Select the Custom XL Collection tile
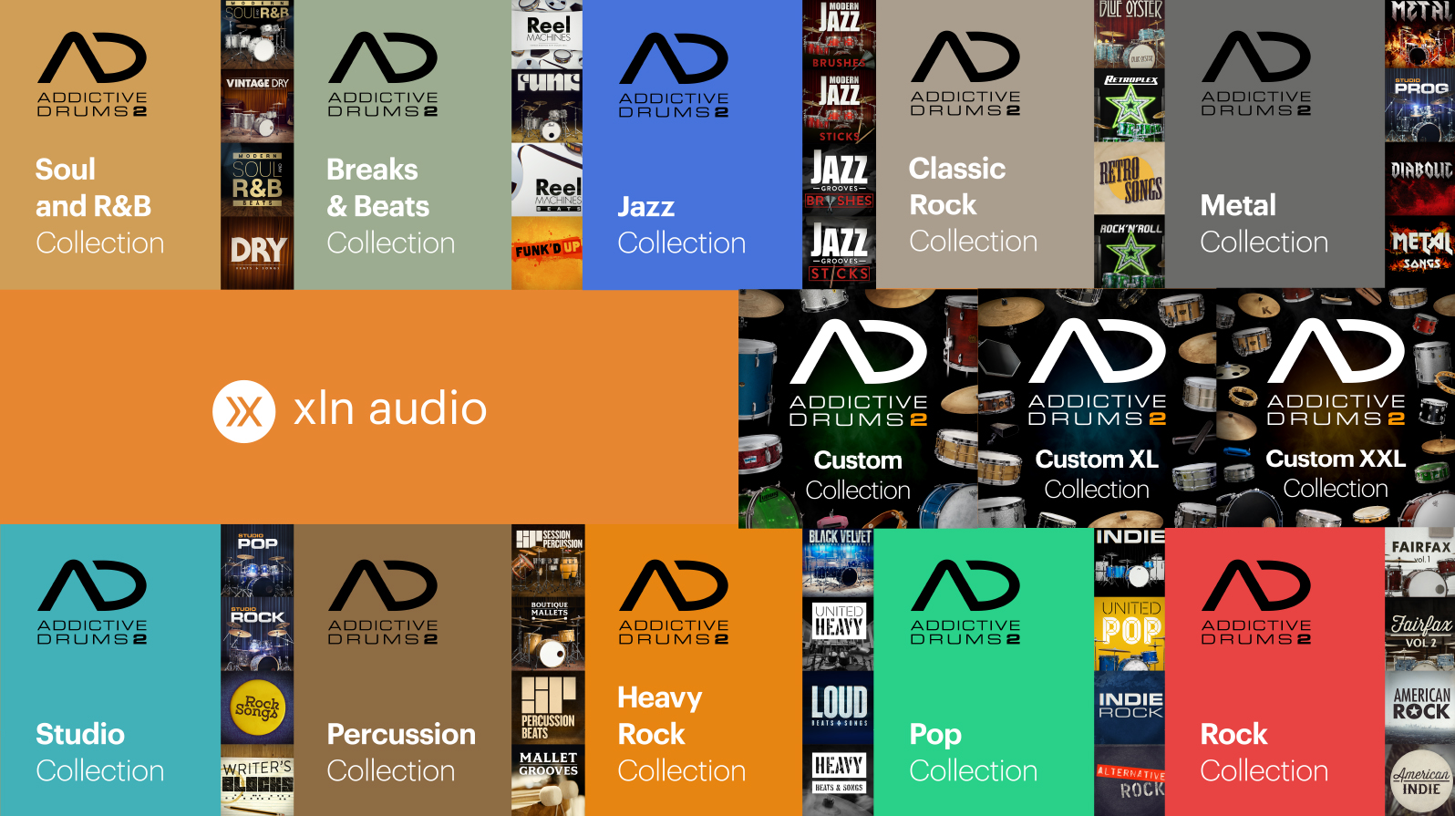Viewport: 1455px width, 816px height. click(x=1097, y=408)
